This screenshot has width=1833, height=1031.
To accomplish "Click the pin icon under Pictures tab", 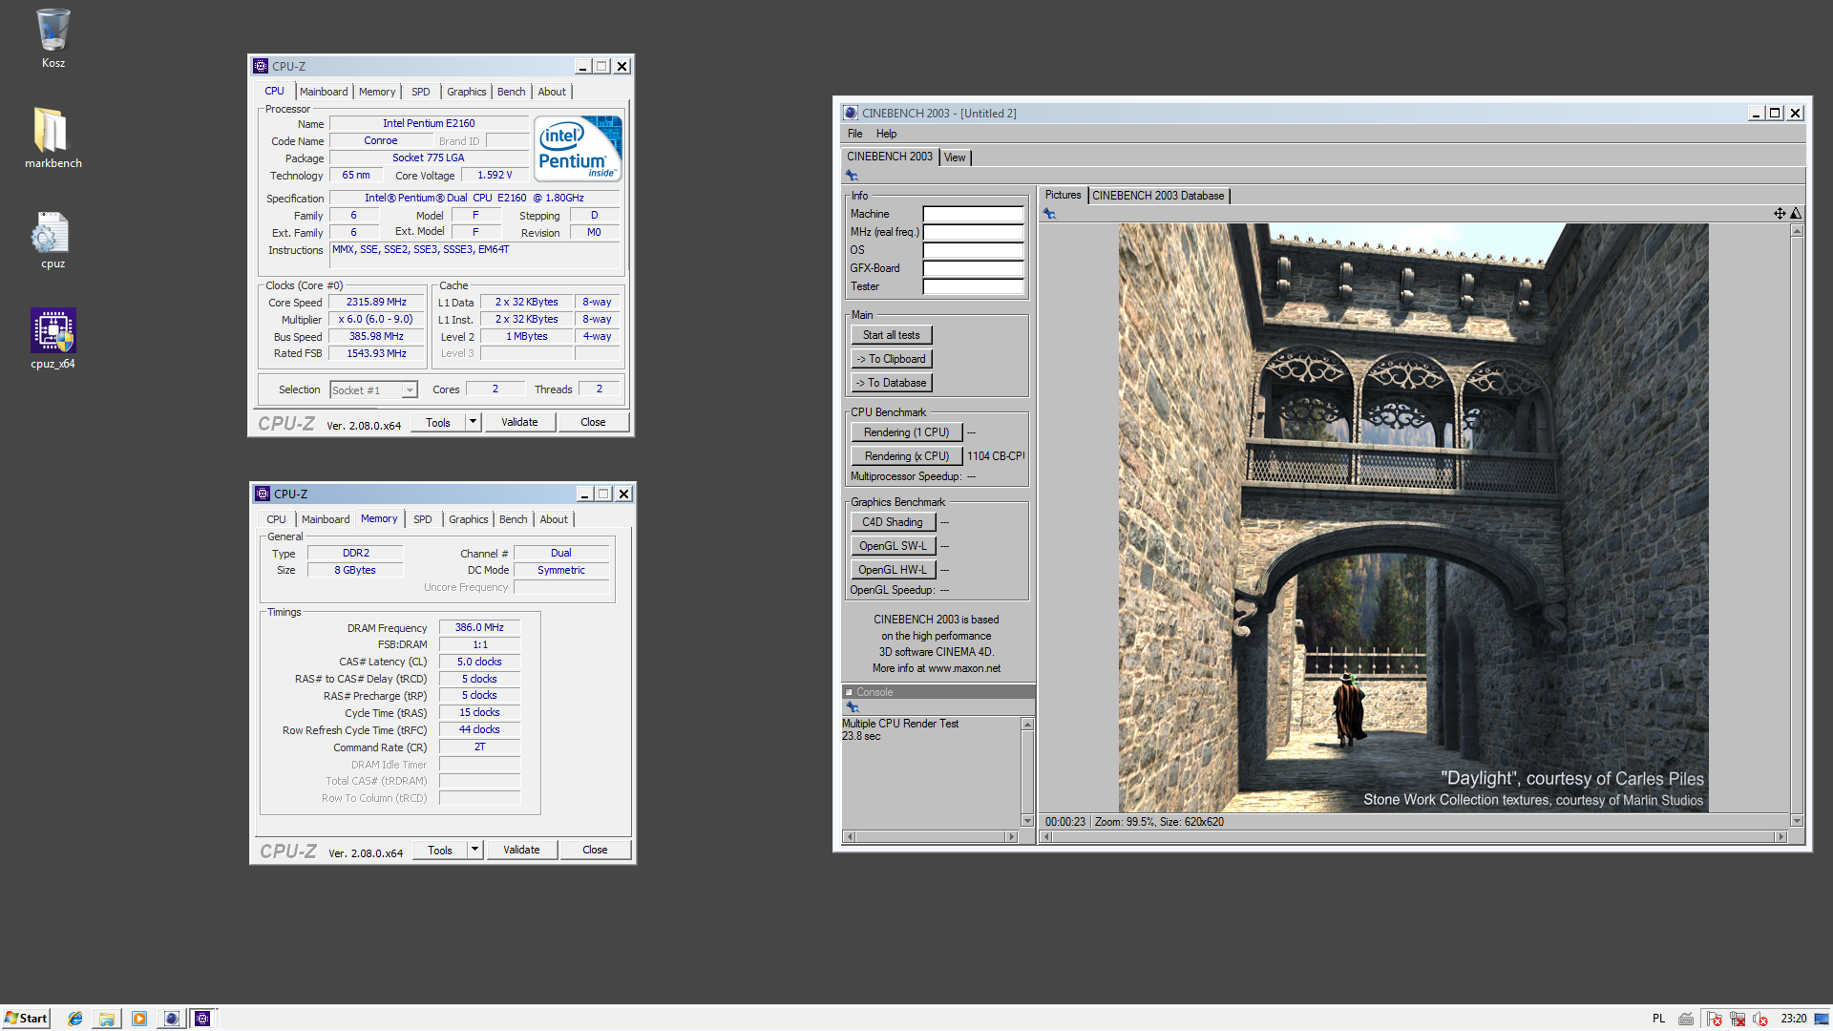I will (x=1049, y=214).
